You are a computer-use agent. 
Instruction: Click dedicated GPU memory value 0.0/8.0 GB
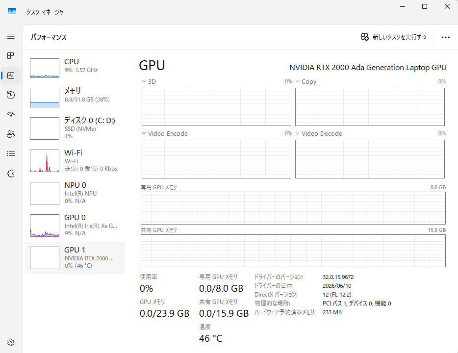(221, 288)
